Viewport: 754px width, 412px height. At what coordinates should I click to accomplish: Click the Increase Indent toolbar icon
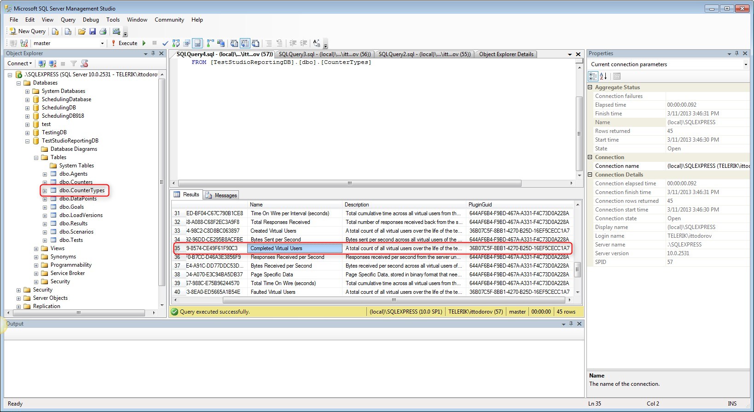[x=303, y=43]
